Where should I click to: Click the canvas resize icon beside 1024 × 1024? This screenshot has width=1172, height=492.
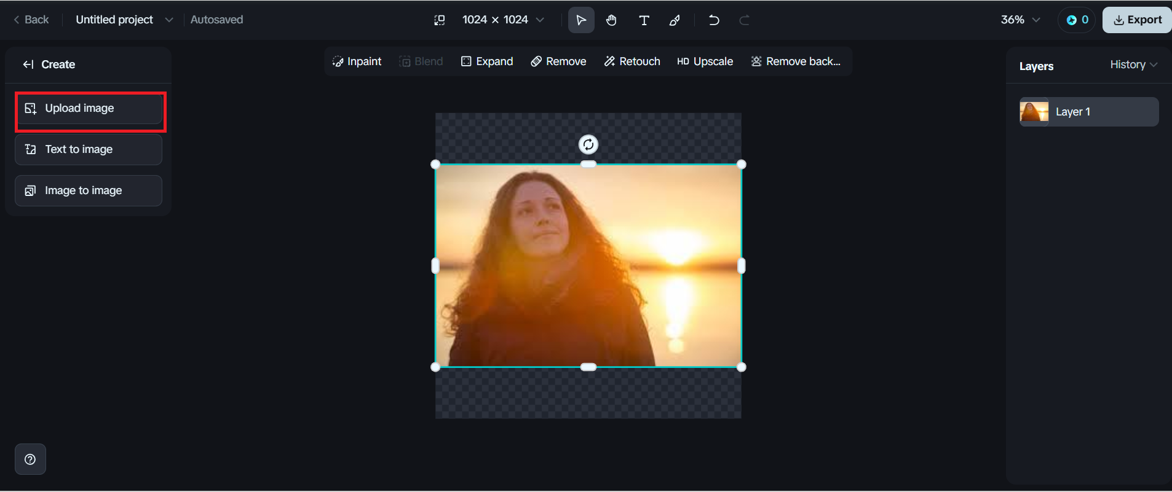coord(440,20)
